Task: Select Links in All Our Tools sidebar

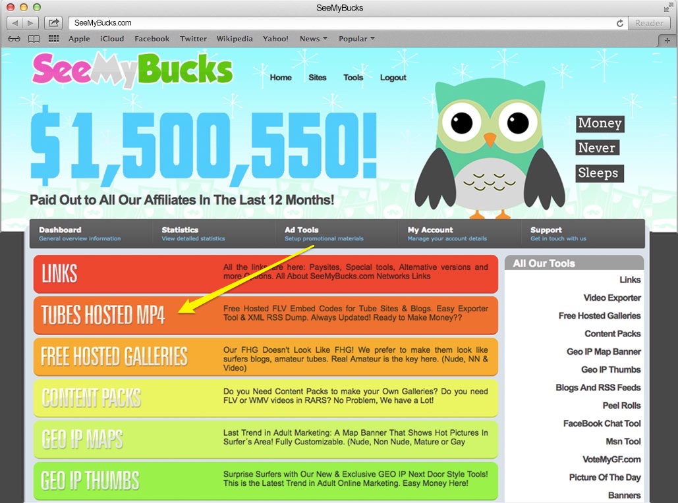Action: point(630,280)
